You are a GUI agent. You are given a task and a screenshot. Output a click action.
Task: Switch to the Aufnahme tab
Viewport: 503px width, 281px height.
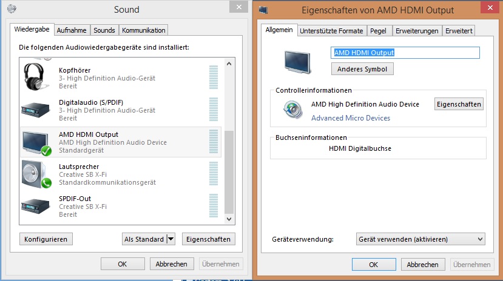[x=72, y=30]
